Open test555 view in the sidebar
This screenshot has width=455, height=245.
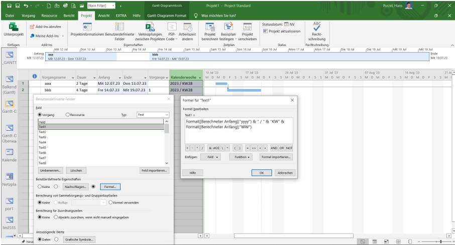9,223
